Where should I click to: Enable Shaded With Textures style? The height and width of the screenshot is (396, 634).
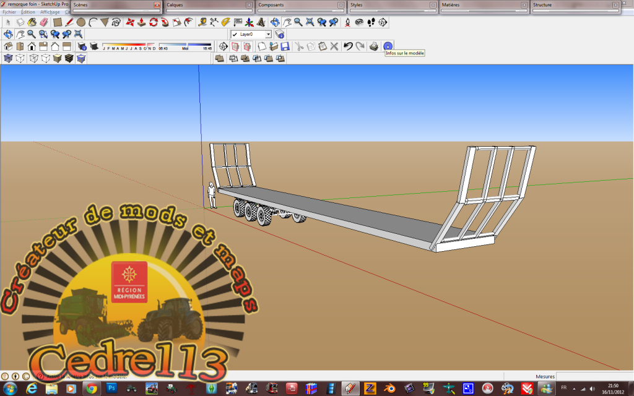(x=69, y=59)
